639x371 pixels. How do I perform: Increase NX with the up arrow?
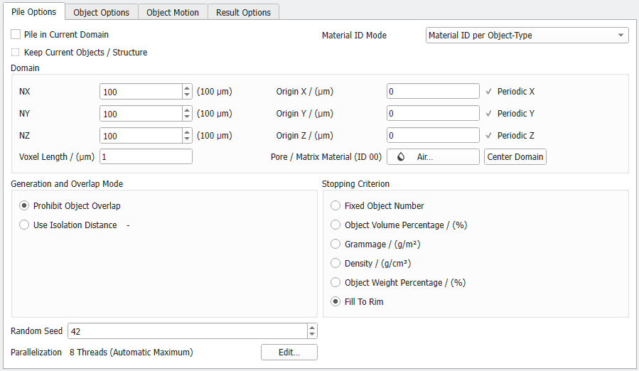tap(187, 88)
